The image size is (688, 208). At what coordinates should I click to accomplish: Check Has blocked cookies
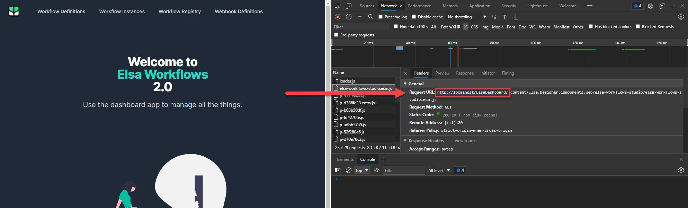pos(591,26)
